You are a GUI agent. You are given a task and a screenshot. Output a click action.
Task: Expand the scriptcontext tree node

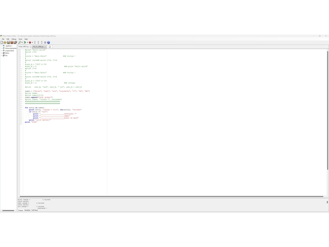(1, 50)
